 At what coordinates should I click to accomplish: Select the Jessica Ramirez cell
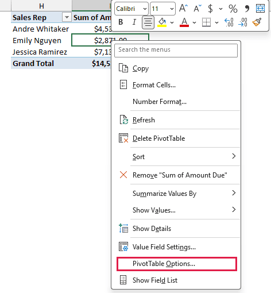point(41,52)
